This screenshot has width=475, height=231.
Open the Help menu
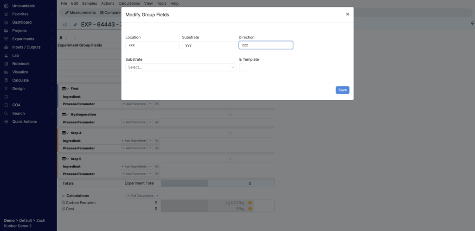pos(174,3)
